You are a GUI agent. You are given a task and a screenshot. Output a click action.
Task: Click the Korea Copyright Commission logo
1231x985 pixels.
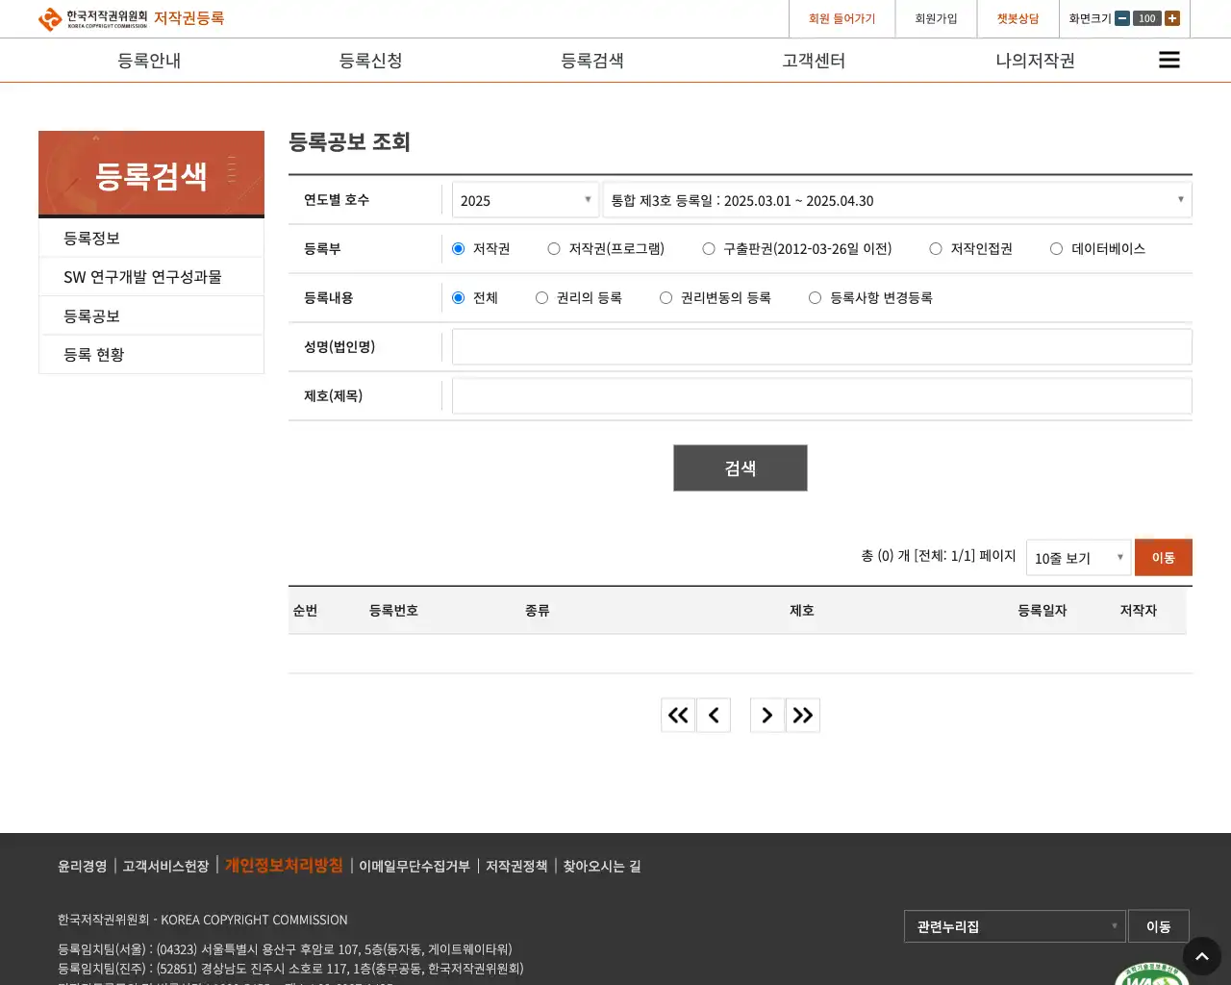pyautogui.click(x=92, y=18)
